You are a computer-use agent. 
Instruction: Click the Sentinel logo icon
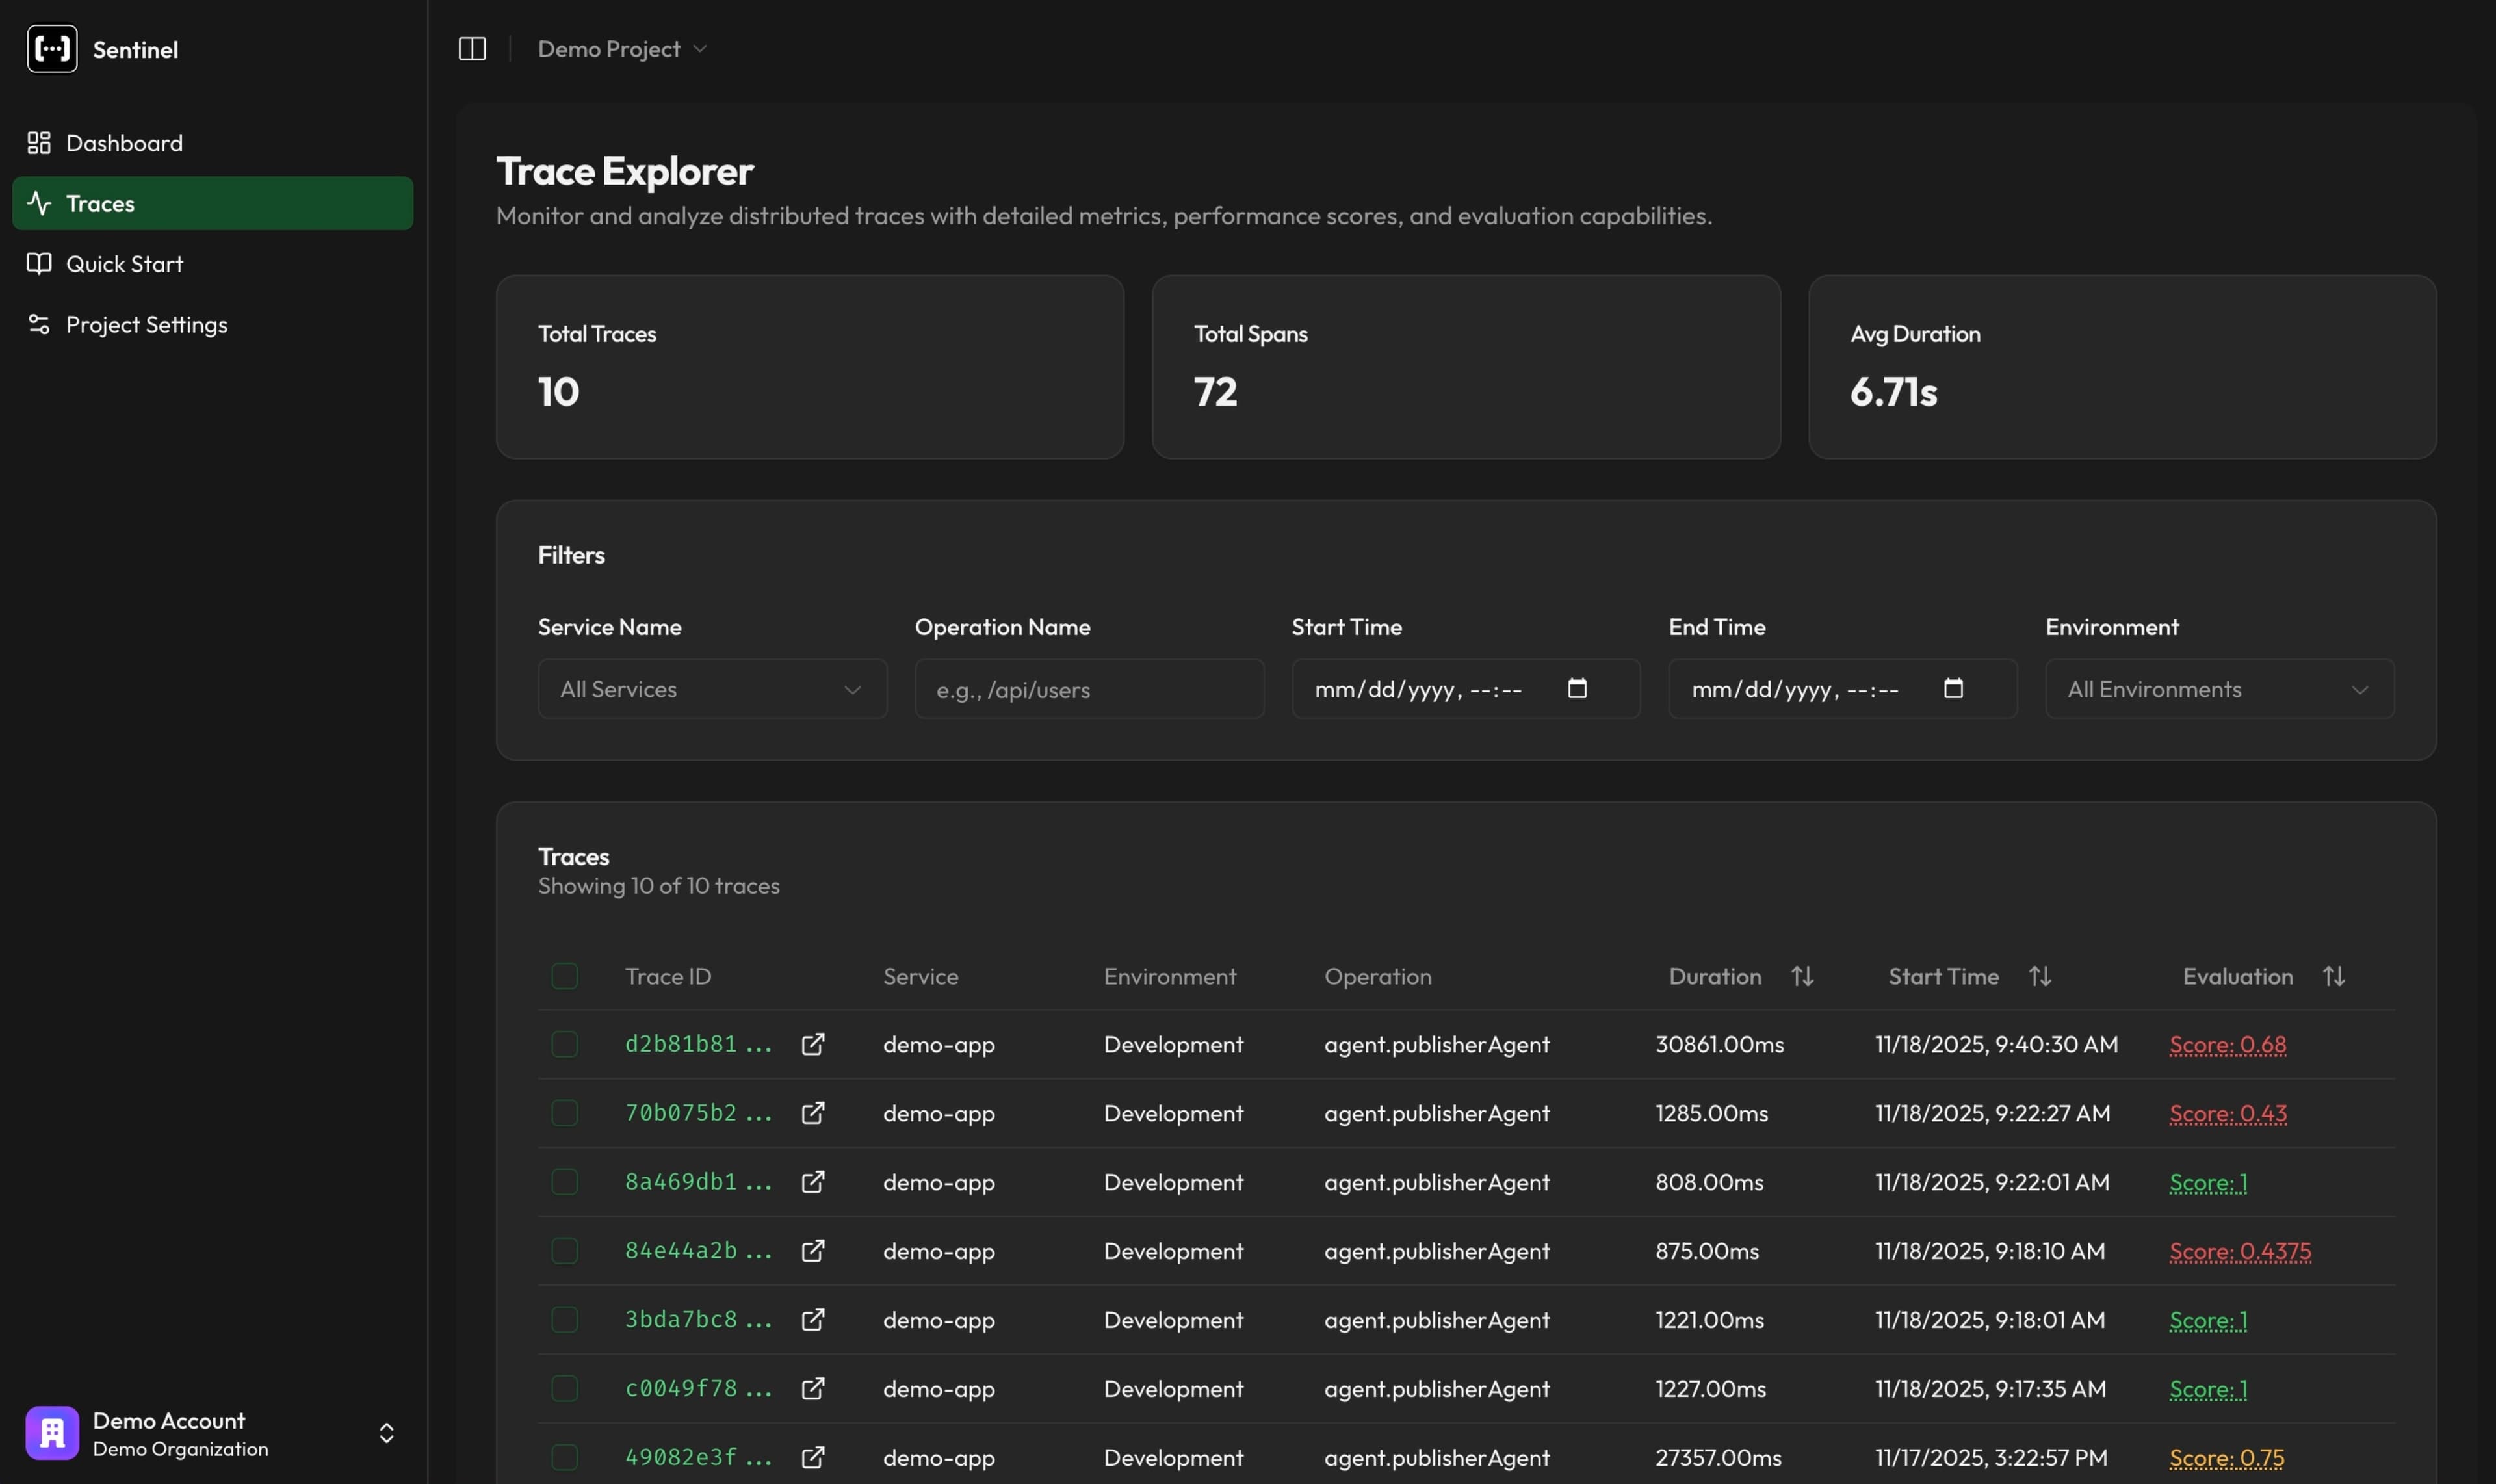coord(52,49)
